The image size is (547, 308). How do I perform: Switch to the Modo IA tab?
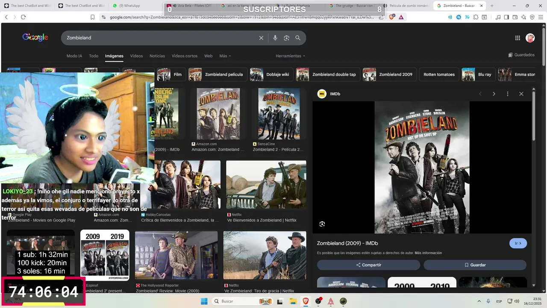[x=74, y=56]
